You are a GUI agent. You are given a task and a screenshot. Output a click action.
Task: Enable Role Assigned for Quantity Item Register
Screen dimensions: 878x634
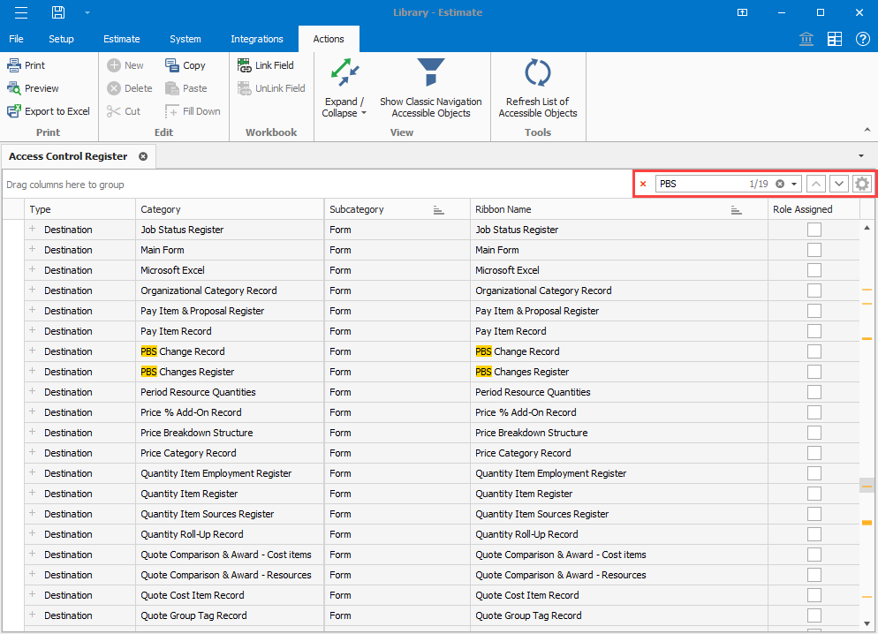[814, 494]
